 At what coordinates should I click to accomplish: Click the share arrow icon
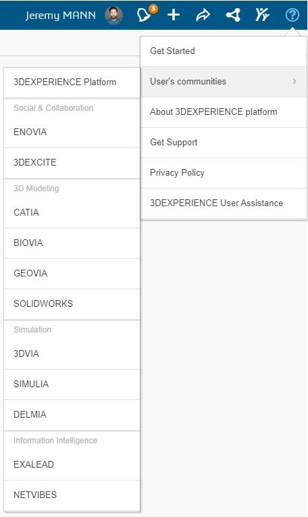(203, 15)
